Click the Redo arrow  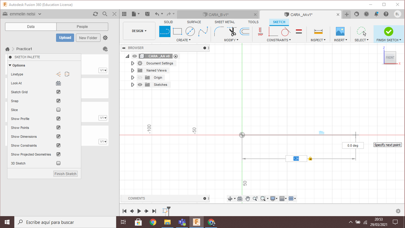coord(168,14)
